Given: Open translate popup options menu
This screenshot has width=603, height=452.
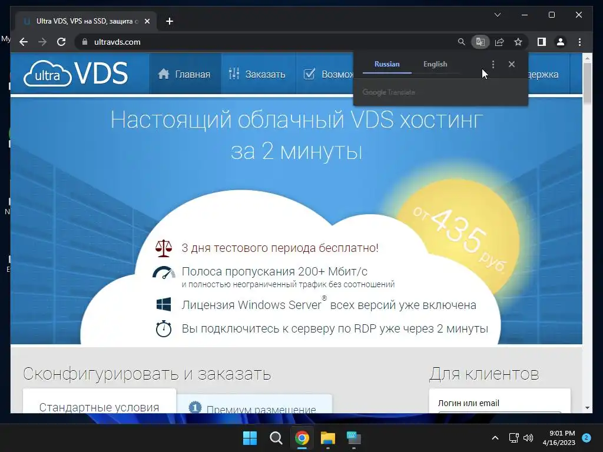Looking at the screenshot, I should [x=493, y=64].
